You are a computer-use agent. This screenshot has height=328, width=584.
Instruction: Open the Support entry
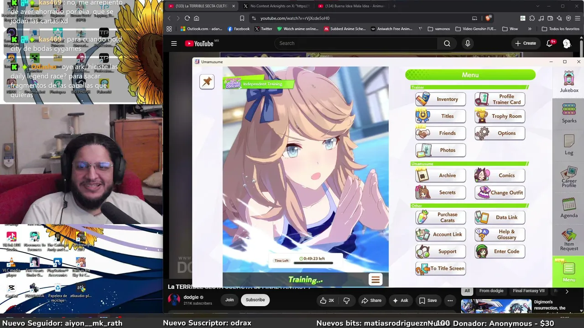coord(440,251)
